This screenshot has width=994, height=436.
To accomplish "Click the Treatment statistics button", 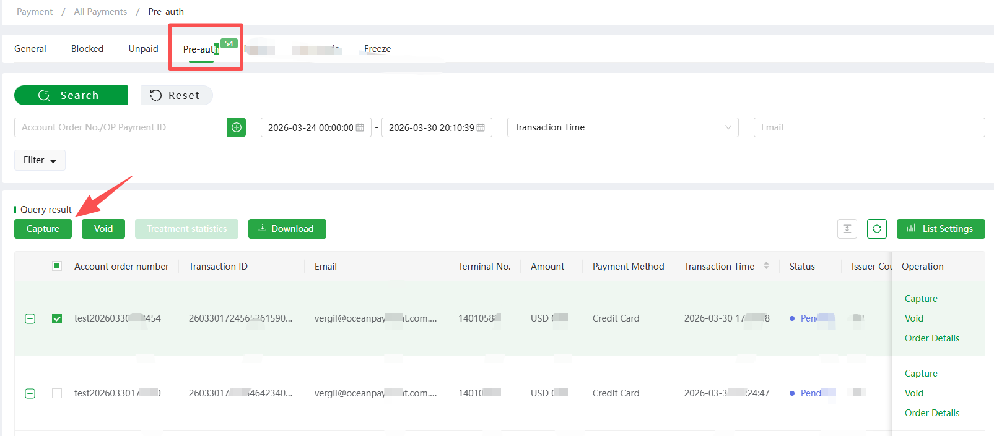I will tap(186, 229).
